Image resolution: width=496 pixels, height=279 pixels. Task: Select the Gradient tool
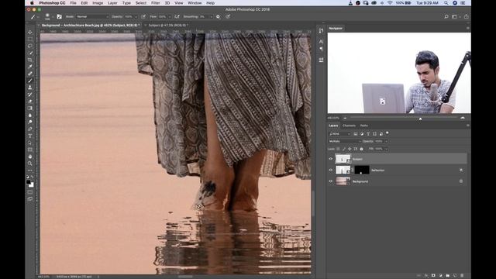click(30, 108)
